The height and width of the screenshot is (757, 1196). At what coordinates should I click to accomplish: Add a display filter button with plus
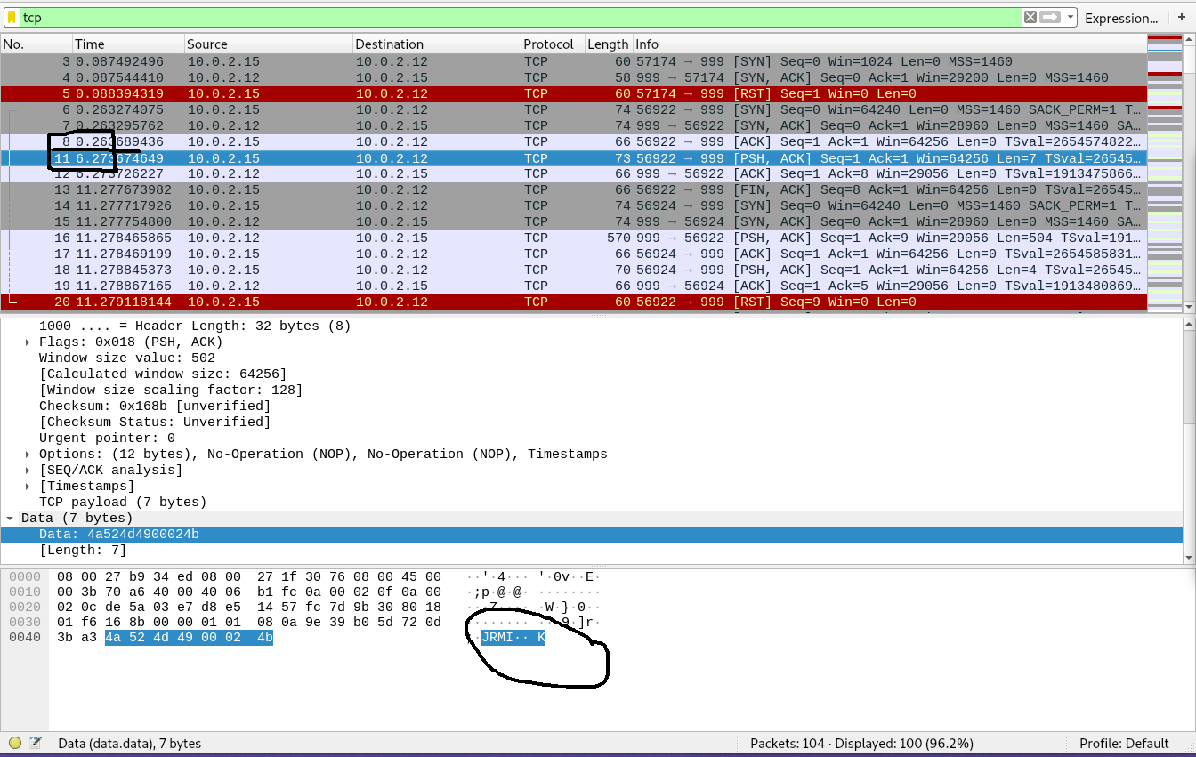click(x=1182, y=17)
